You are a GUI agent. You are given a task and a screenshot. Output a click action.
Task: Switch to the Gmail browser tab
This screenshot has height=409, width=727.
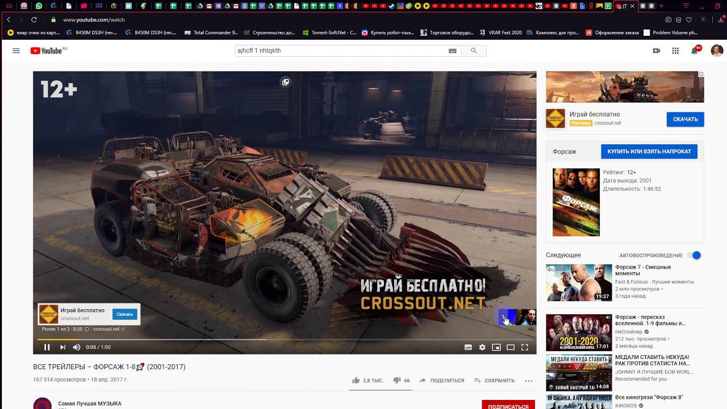coord(24,6)
